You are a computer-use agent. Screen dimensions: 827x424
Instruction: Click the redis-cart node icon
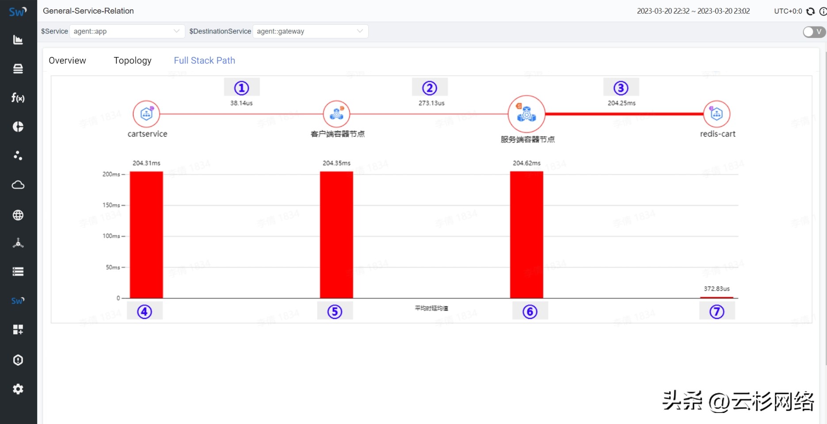(x=716, y=114)
